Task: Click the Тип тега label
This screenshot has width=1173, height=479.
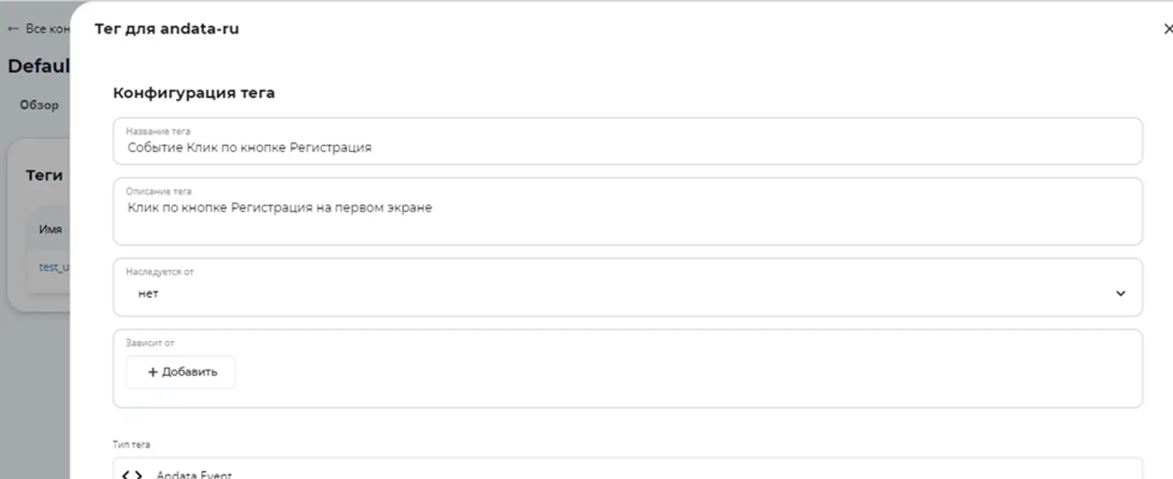Action: [131, 444]
